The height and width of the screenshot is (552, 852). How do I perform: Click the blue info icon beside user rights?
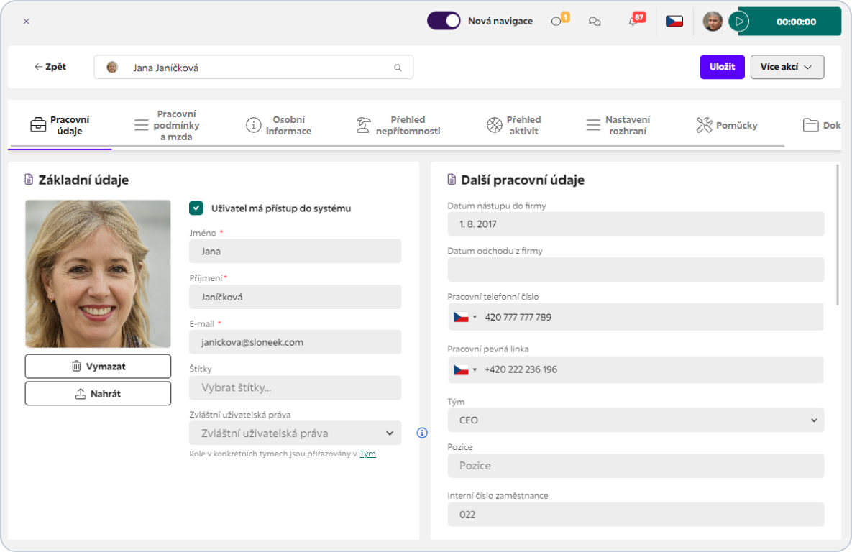pos(422,433)
